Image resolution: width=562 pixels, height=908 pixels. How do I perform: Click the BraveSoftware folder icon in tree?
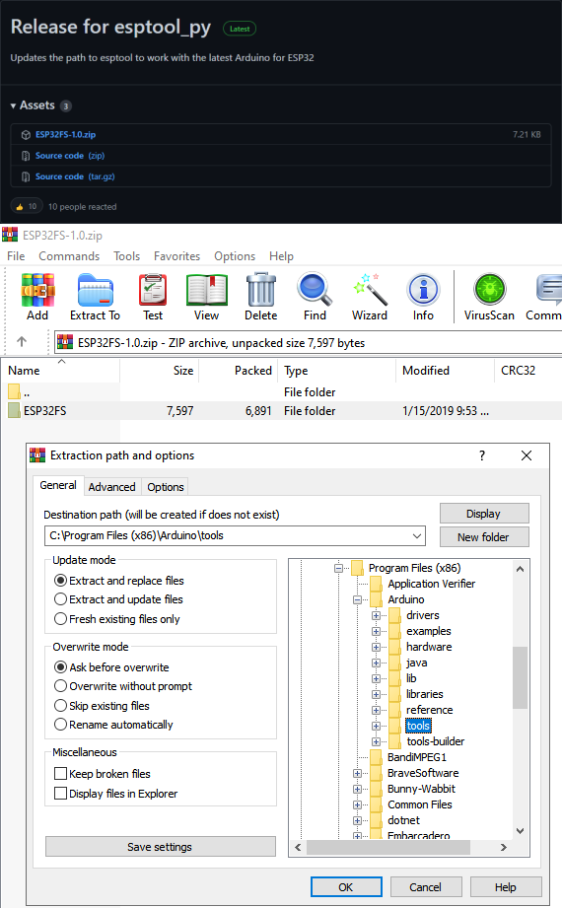376,773
